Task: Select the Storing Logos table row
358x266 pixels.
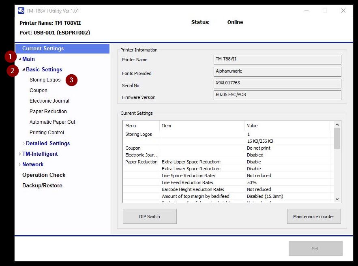Action: (227, 134)
